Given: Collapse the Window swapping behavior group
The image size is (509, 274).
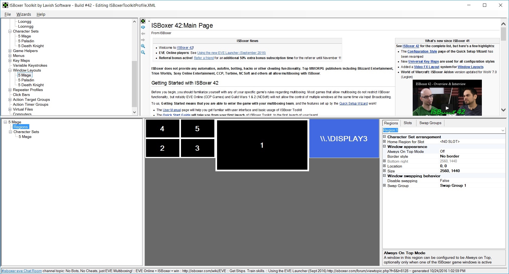Looking at the screenshot, I should 384,176.
